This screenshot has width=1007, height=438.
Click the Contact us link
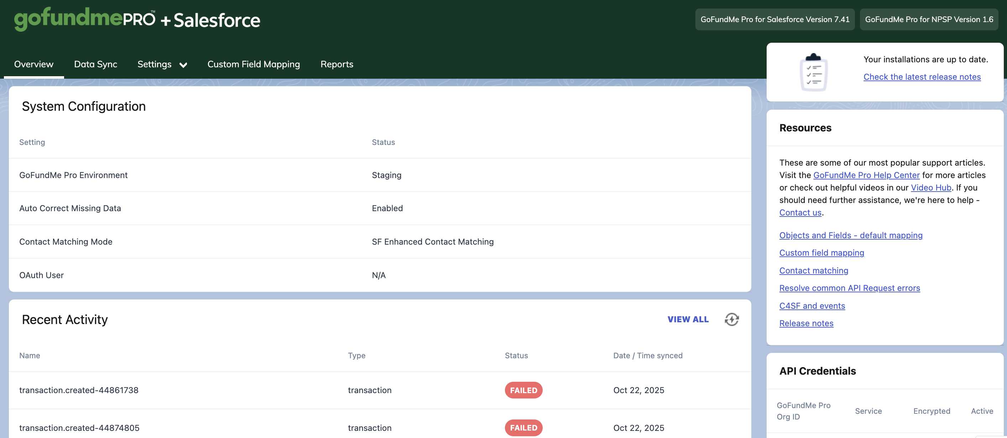tap(800, 212)
